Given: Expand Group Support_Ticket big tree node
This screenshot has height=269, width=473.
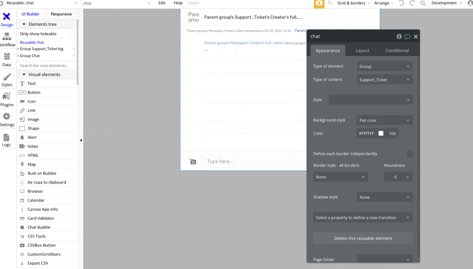Looking at the screenshot, I should tap(18, 49).
